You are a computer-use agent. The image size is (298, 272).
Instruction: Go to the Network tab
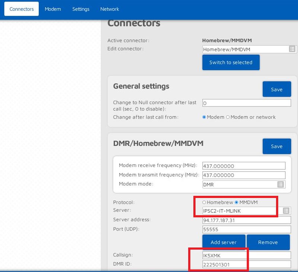[110, 9]
